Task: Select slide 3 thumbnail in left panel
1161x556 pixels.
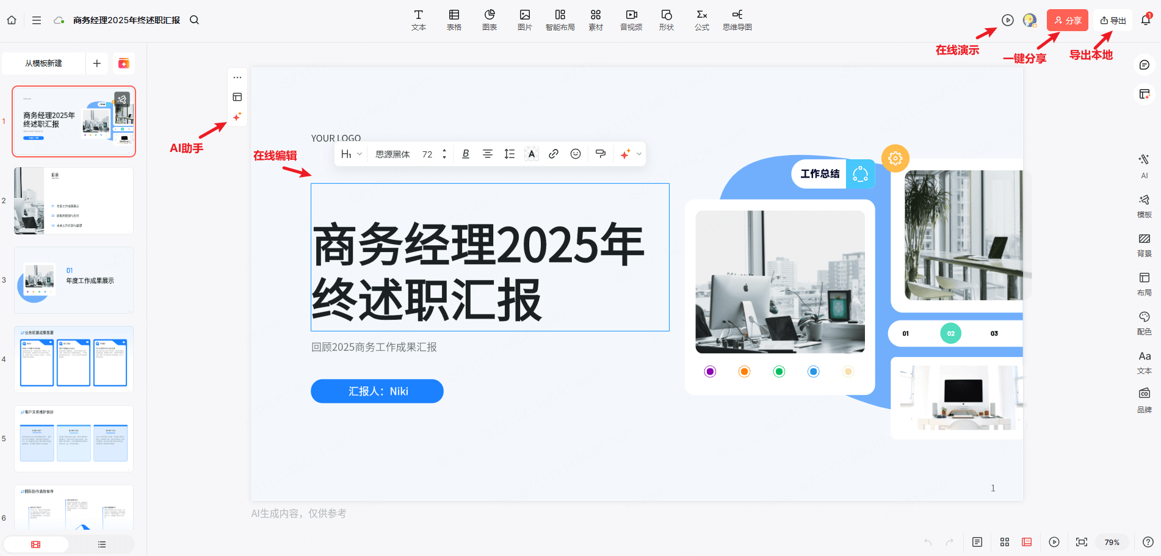Action: (73, 280)
